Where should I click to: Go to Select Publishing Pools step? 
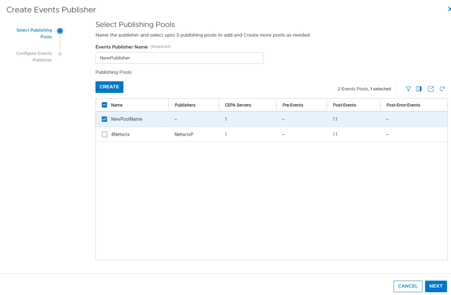(34, 33)
